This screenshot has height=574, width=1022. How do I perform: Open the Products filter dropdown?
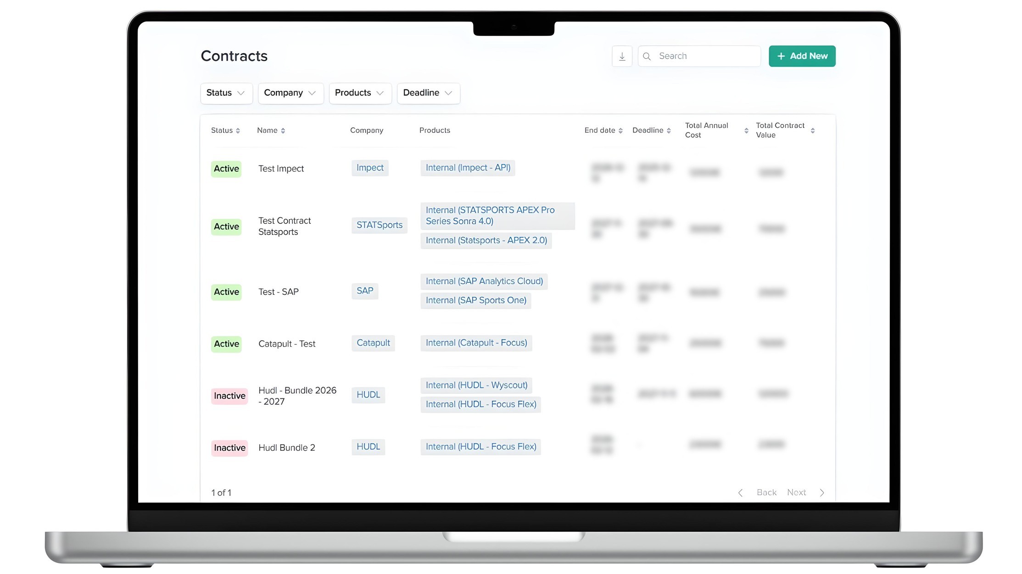tap(360, 93)
